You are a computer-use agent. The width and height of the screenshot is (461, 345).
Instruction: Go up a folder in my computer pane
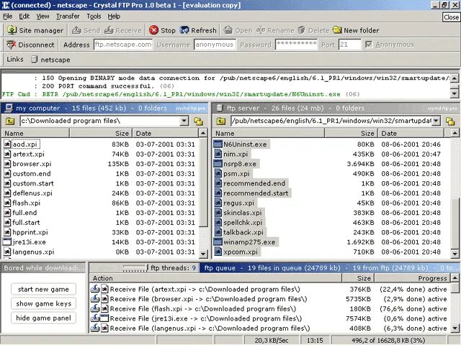(x=9, y=121)
